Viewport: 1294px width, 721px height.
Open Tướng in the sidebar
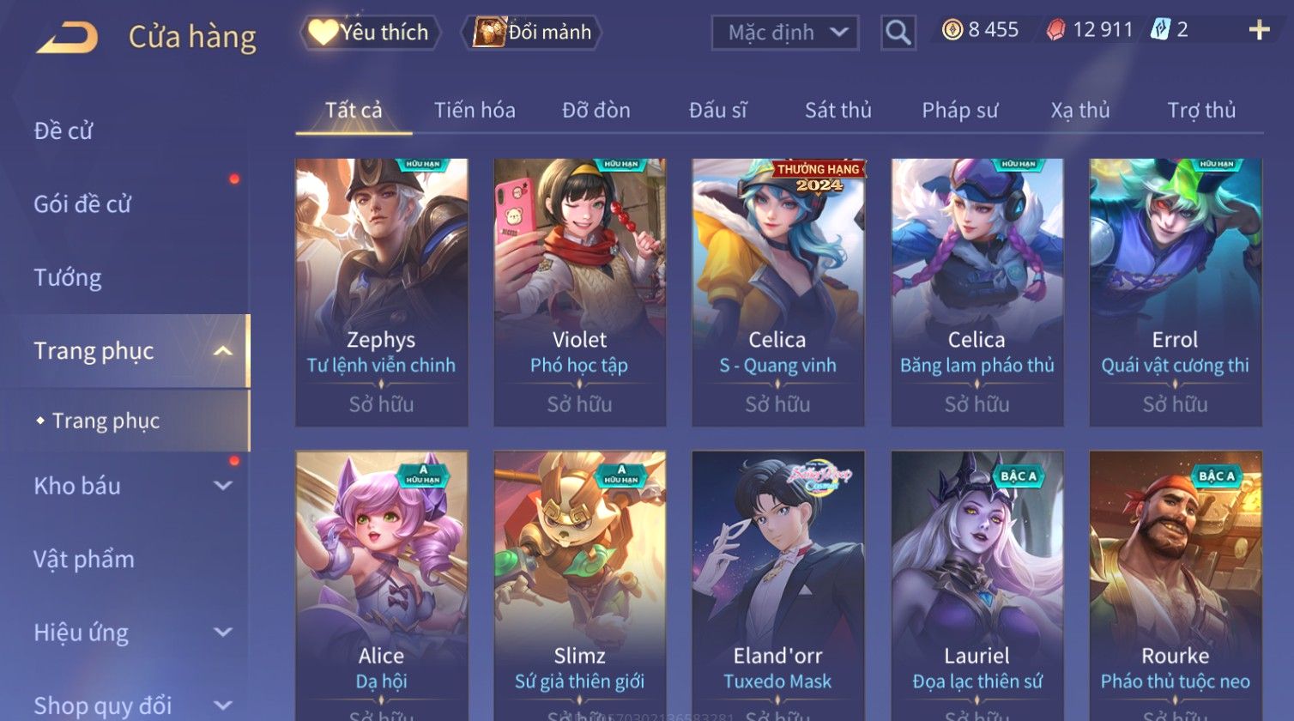[x=68, y=277]
